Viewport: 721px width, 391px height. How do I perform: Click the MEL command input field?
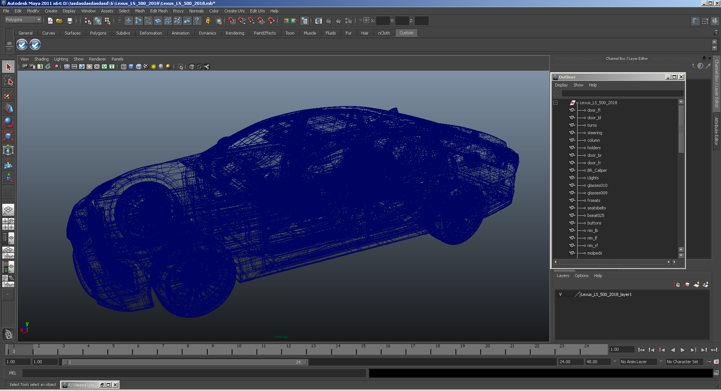click(x=194, y=373)
